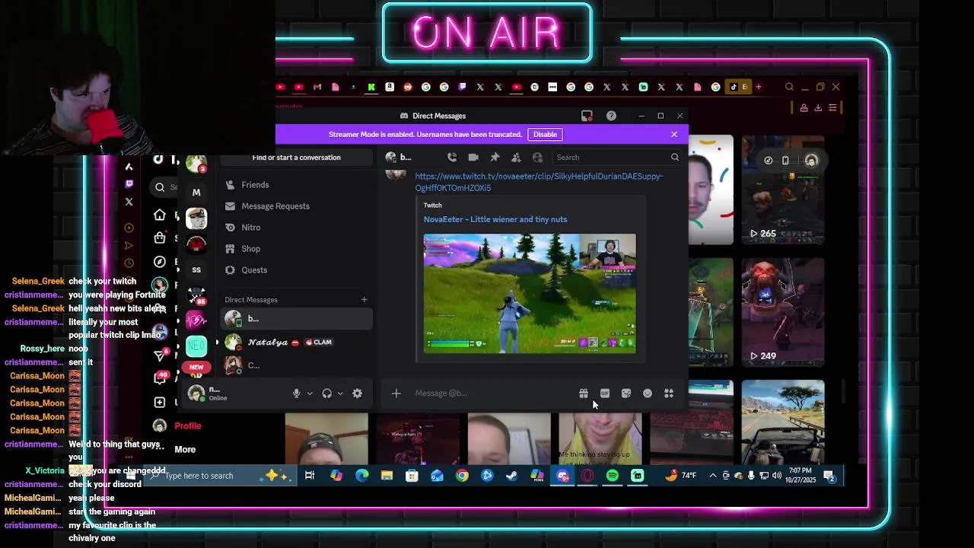Open taskbar clock 7:07 PM
The width and height of the screenshot is (974, 548).
pyautogui.click(x=800, y=476)
